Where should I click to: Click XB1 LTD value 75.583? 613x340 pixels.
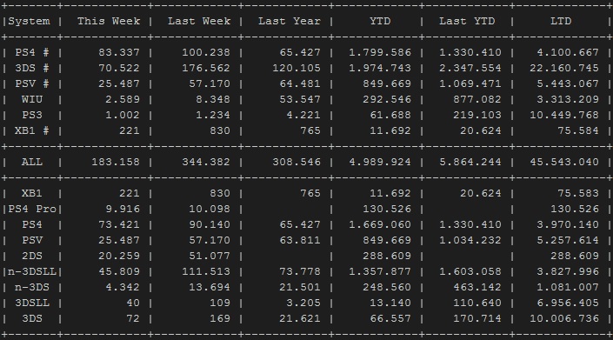[x=578, y=193]
